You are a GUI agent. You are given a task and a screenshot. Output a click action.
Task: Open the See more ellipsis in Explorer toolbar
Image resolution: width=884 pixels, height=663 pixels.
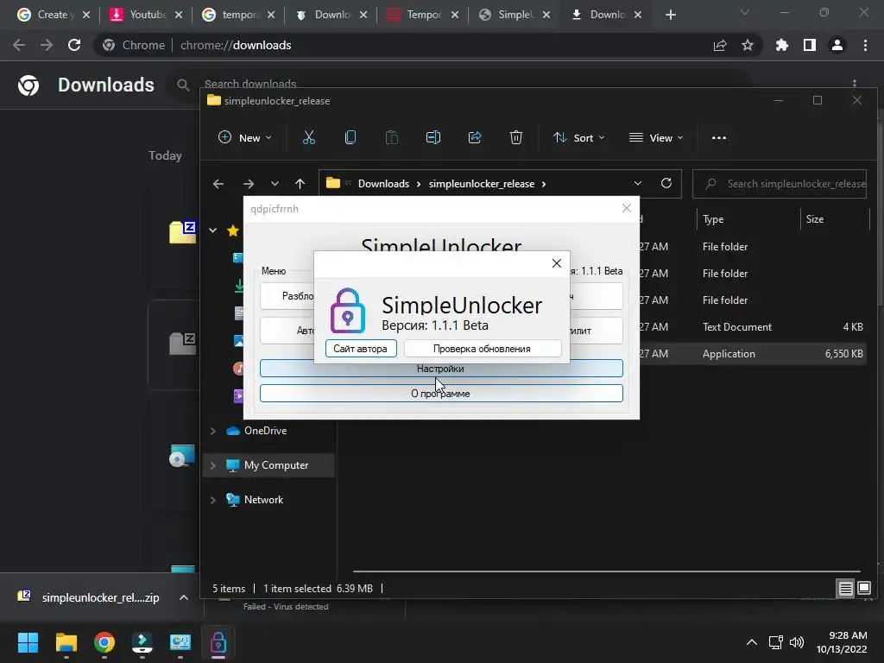(x=719, y=137)
